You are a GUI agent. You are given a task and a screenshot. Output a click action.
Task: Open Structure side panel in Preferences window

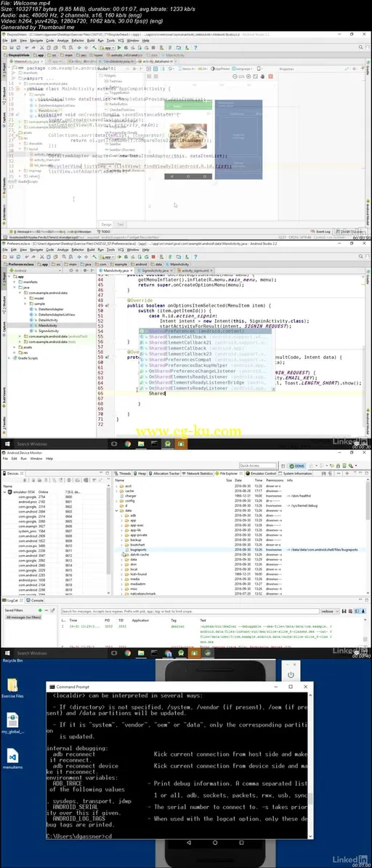point(4,304)
